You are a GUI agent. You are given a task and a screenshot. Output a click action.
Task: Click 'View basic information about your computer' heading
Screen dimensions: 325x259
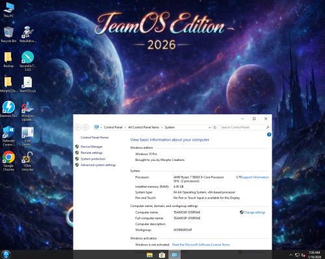(x=170, y=140)
